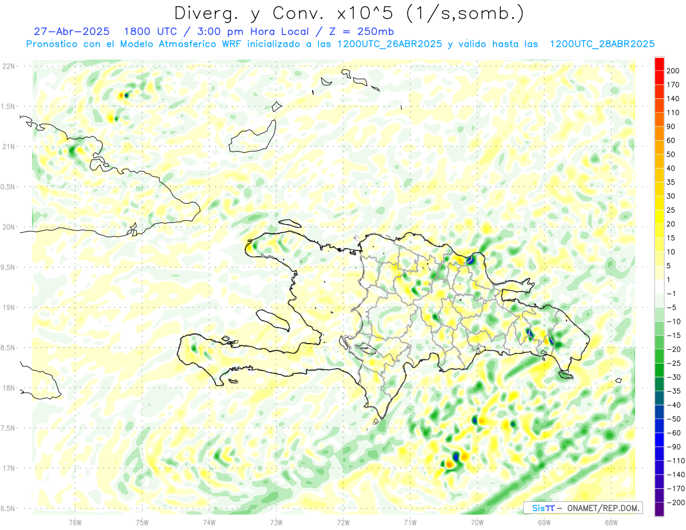Click the purple bottom swatch of the color scale
The height and width of the screenshot is (530, 686).
point(659,509)
